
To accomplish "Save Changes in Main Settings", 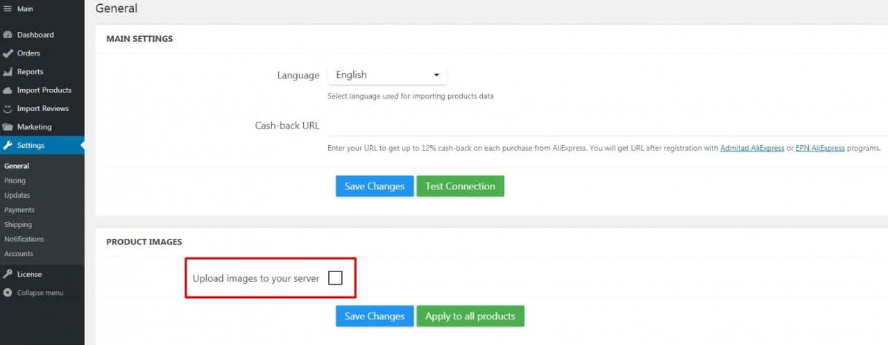I will click(x=375, y=186).
